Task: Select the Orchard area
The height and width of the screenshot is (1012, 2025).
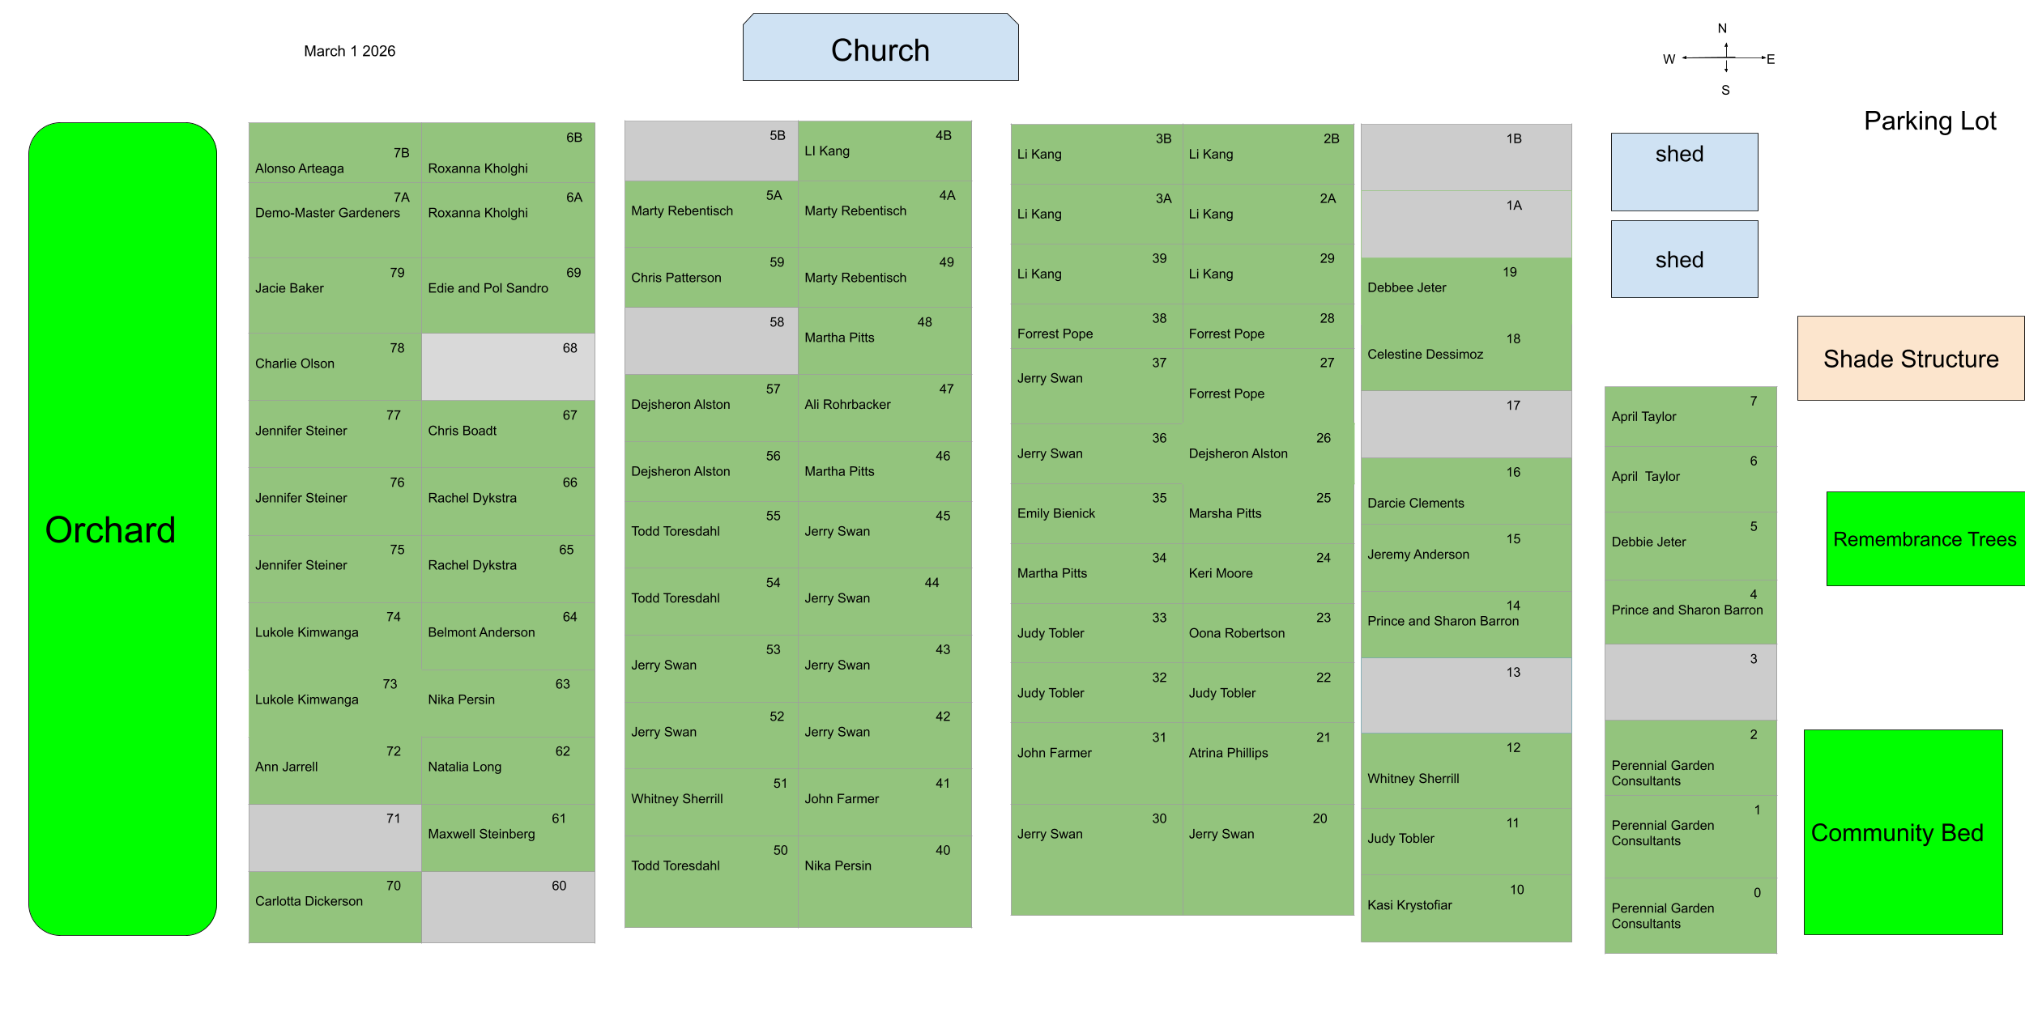Action: [x=122, y=529]
